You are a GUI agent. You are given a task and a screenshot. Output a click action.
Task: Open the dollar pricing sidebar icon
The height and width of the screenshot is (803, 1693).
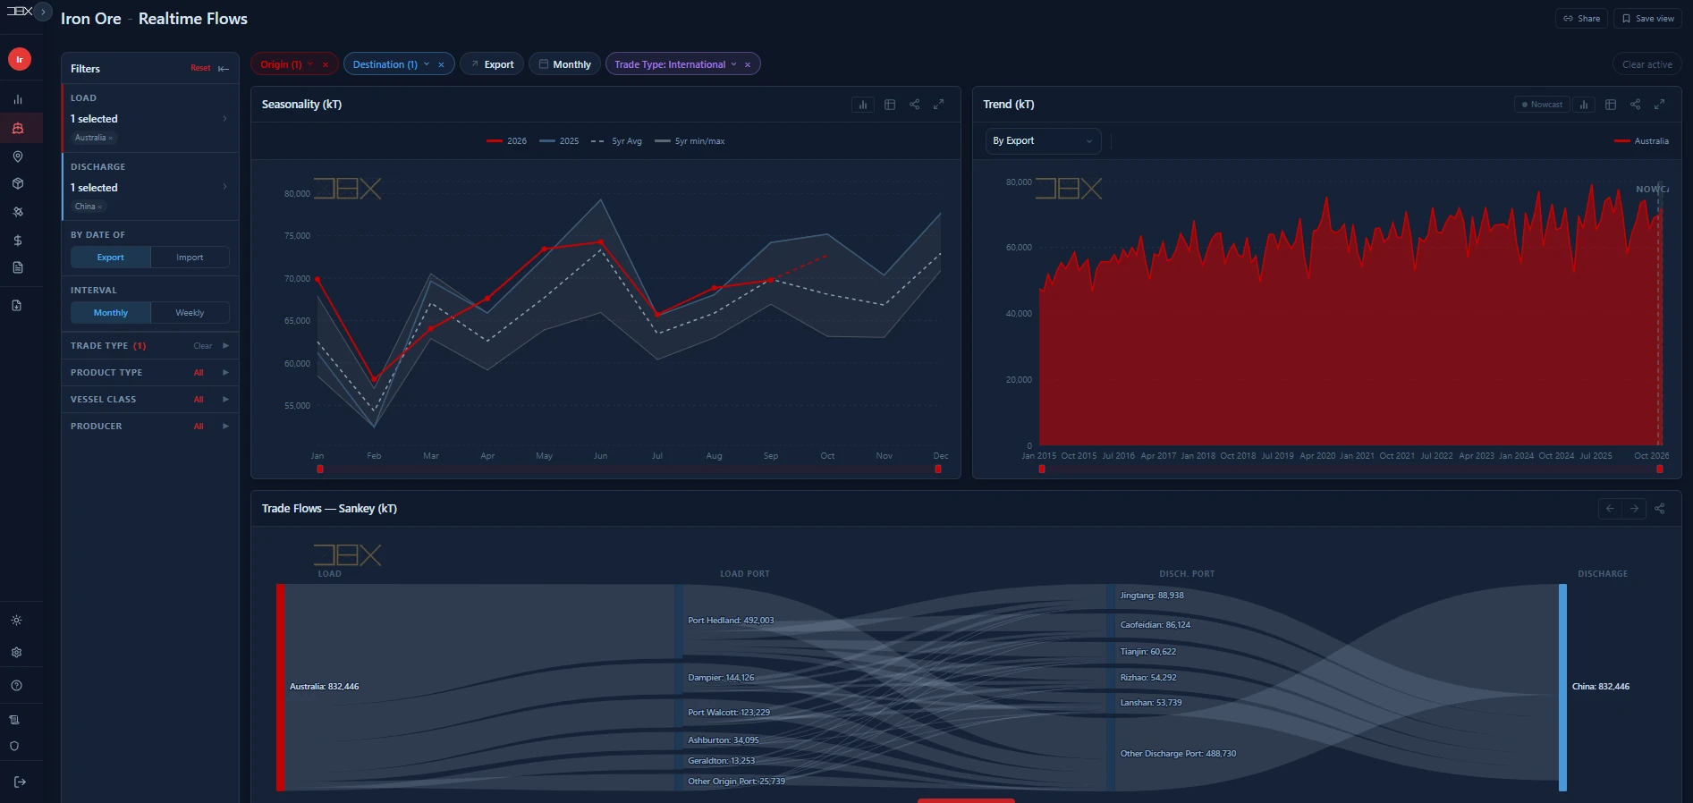(x=18, y=241)
